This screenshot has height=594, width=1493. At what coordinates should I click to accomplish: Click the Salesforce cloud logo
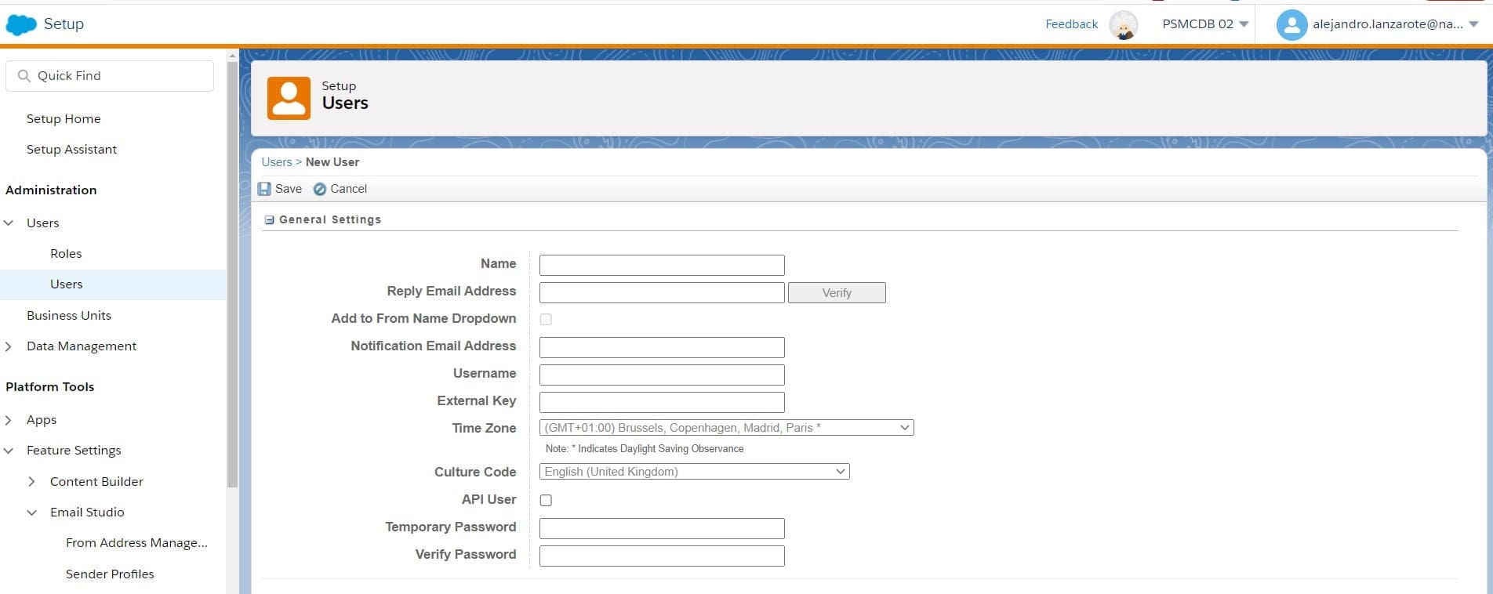click(x=21, y=24)
